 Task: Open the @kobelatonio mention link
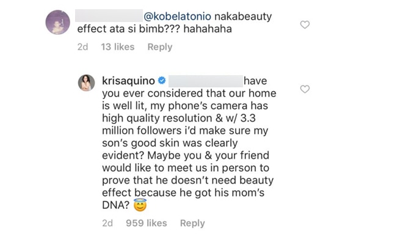(x=177, y=16)
